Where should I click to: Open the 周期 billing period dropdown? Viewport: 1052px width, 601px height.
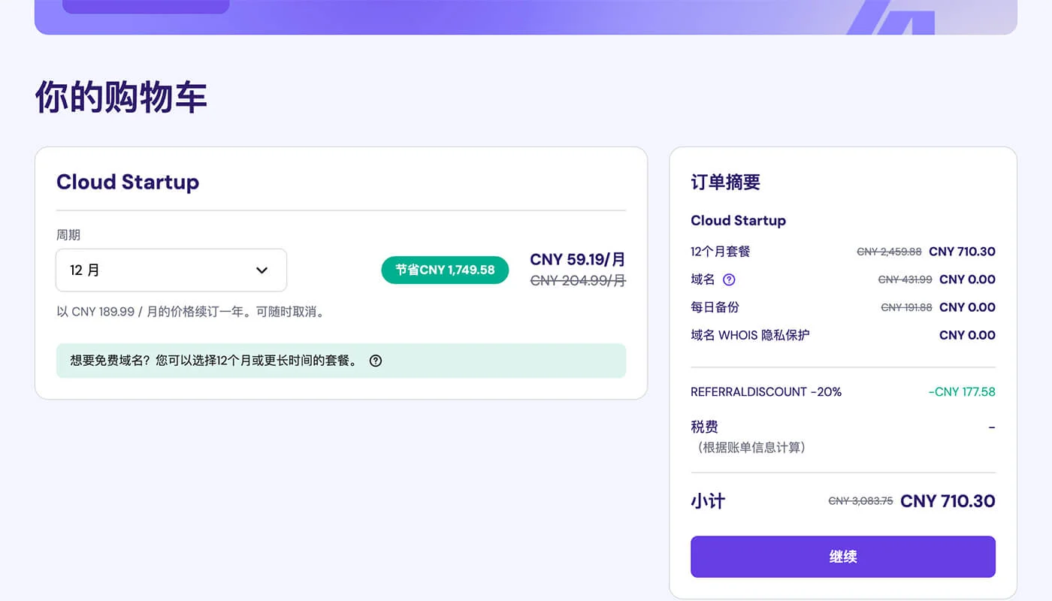coord(171,270)
